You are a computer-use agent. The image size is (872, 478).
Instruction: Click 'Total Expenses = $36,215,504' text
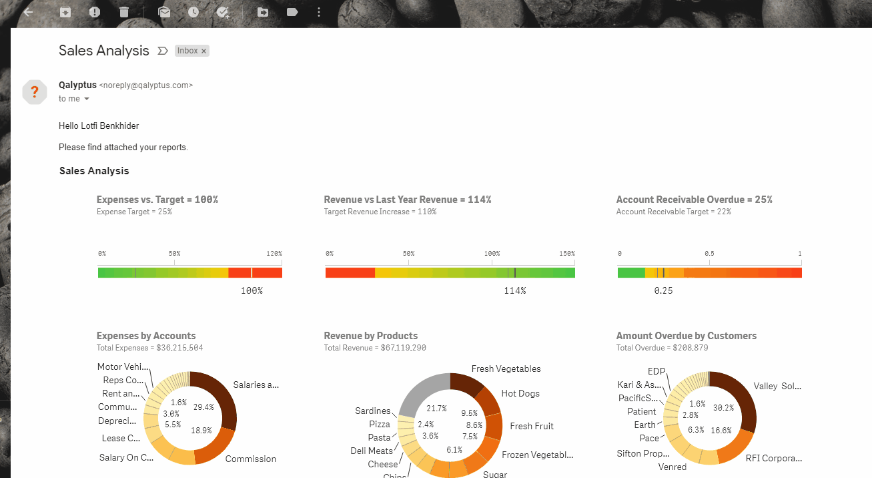[150, 348]
